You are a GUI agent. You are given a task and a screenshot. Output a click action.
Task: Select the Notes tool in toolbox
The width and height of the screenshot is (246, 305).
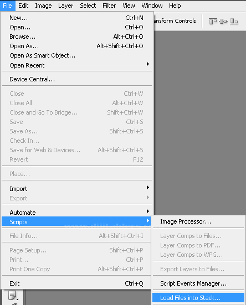(13, 295)
